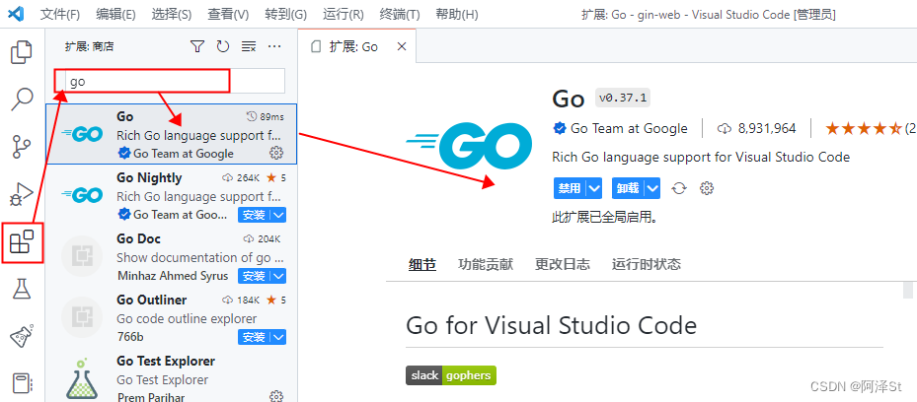Switch to the 运行时状态 tab

tap(647, 264)
